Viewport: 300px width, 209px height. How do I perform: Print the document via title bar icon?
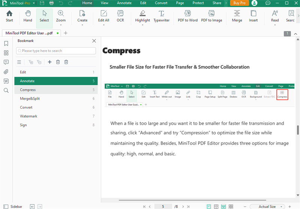[x=51, y=3]
